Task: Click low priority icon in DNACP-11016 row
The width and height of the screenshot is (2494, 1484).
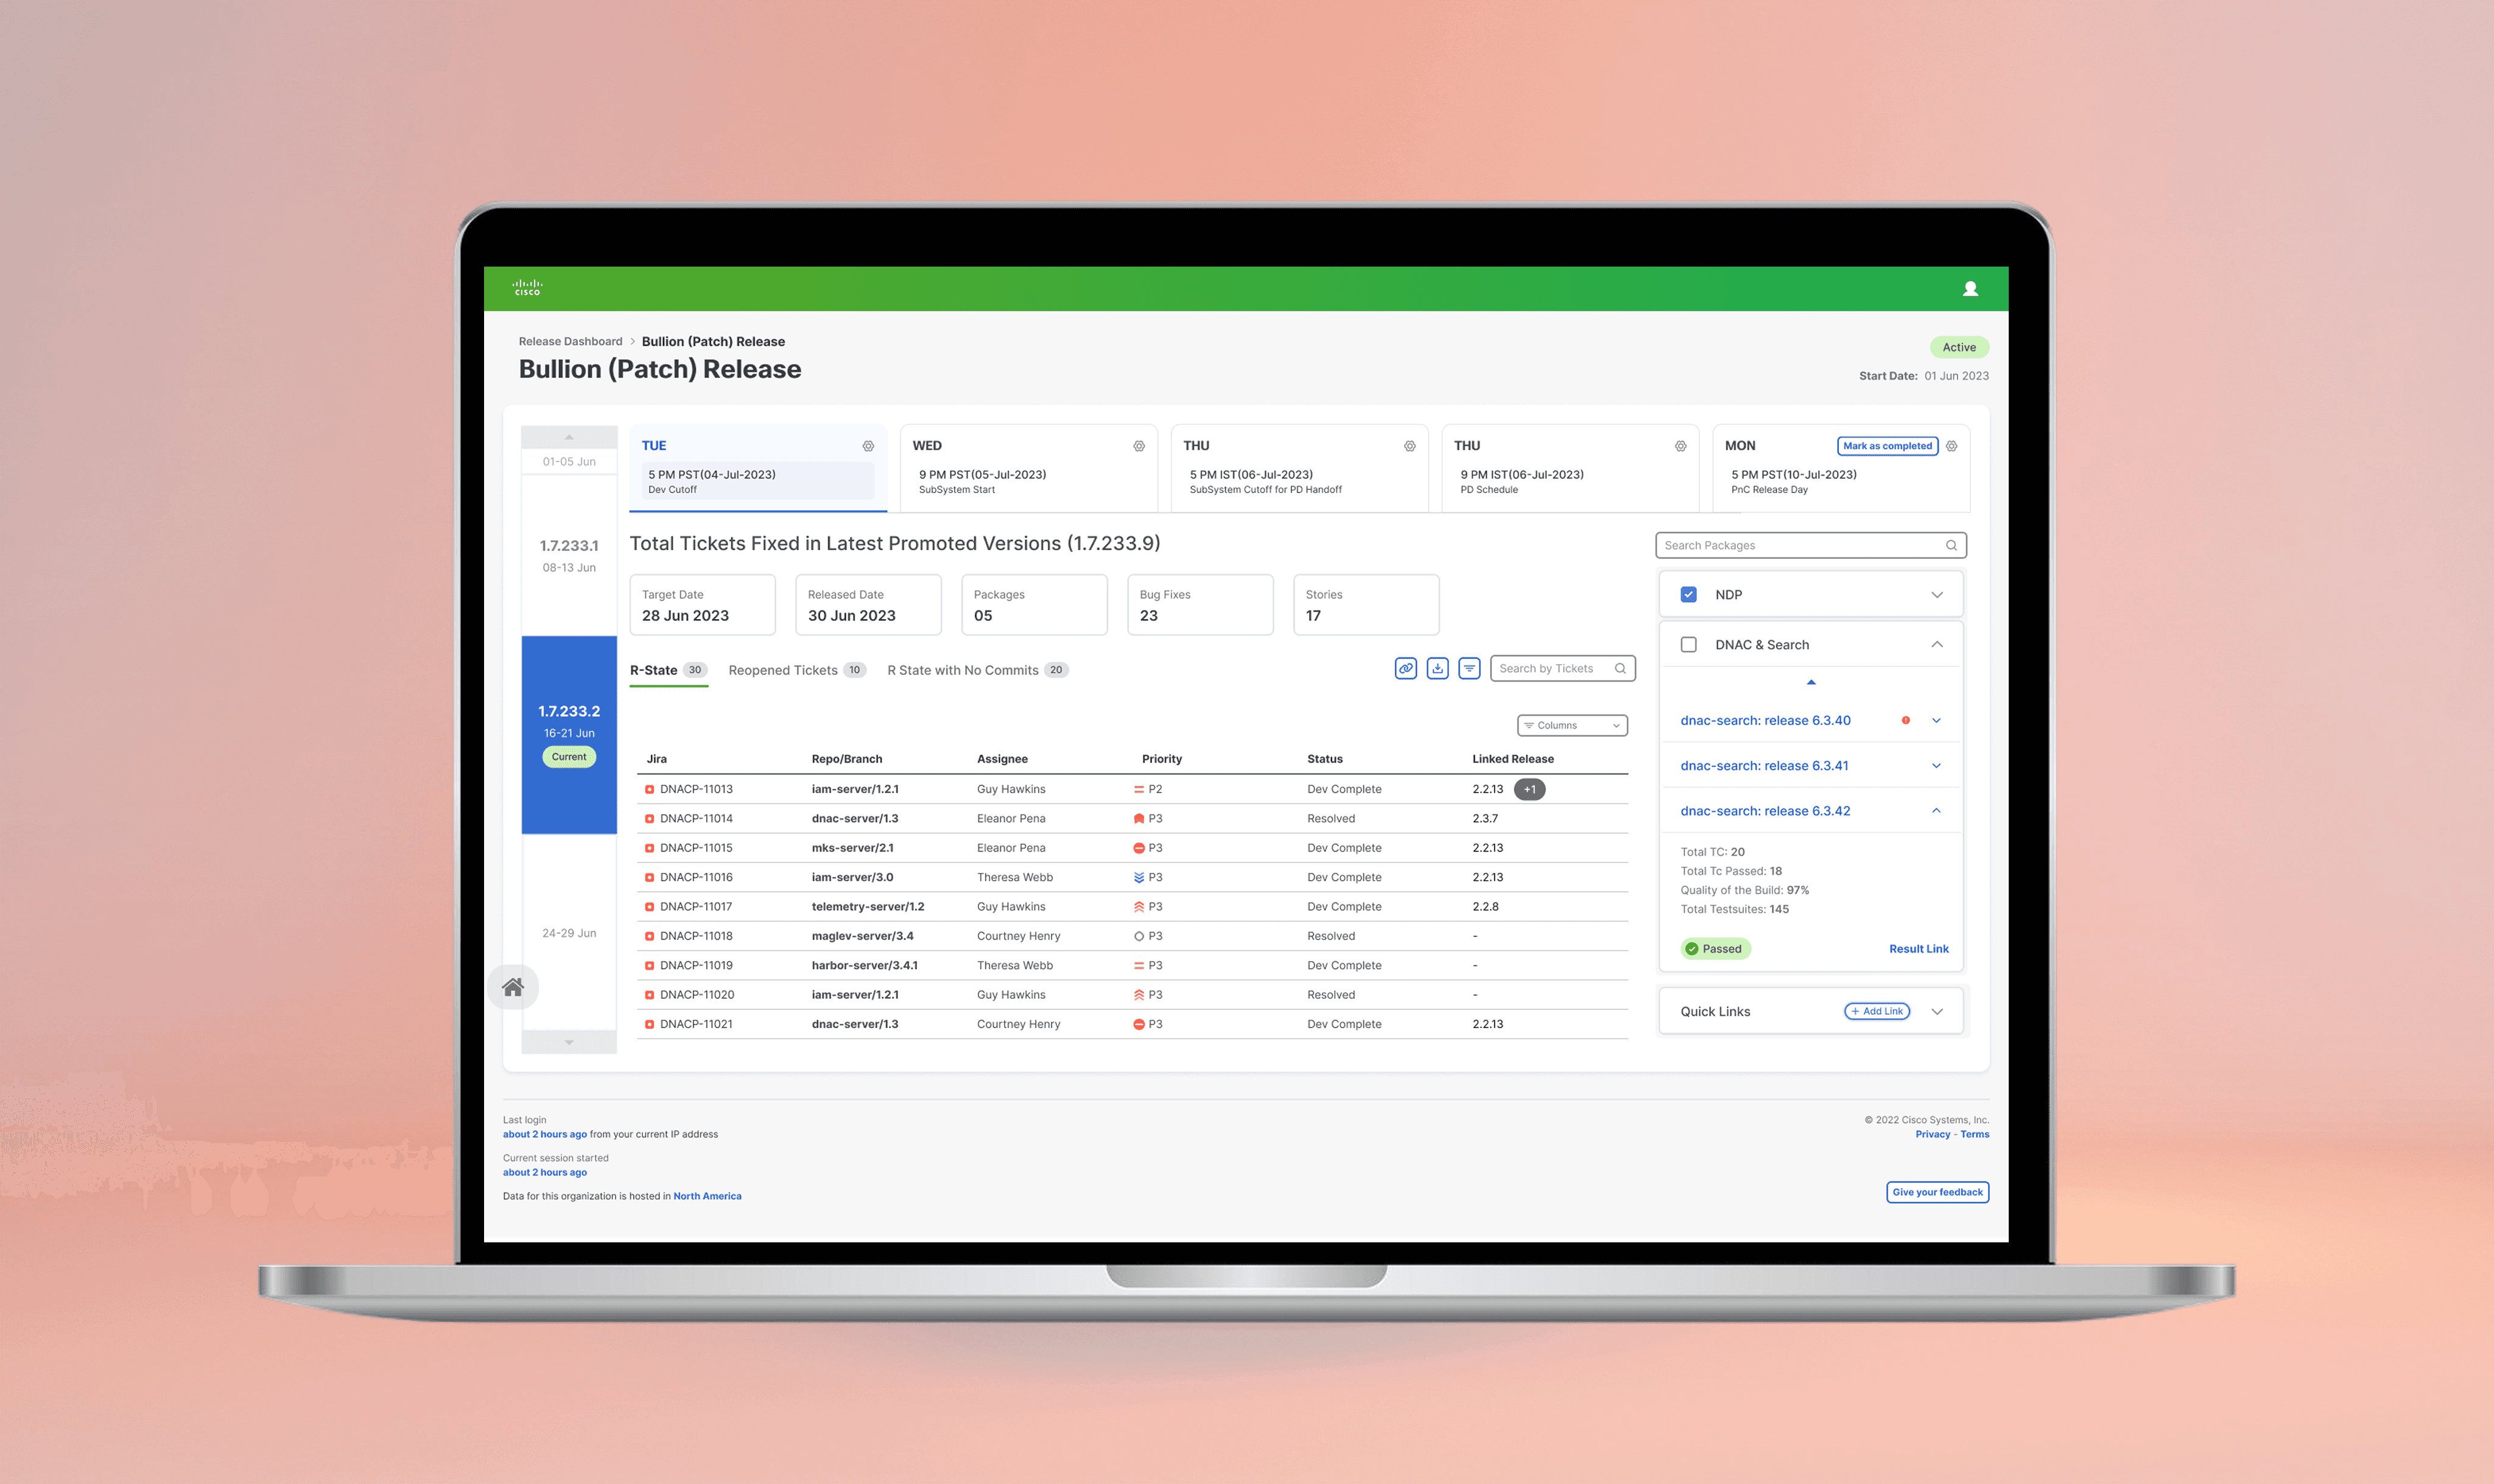Action: coord(1139,877)
